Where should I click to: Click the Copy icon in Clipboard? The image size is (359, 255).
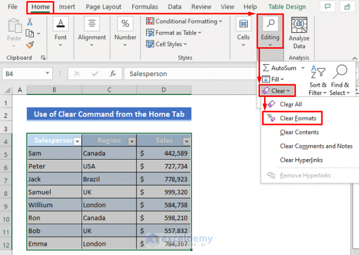(30, 33)
